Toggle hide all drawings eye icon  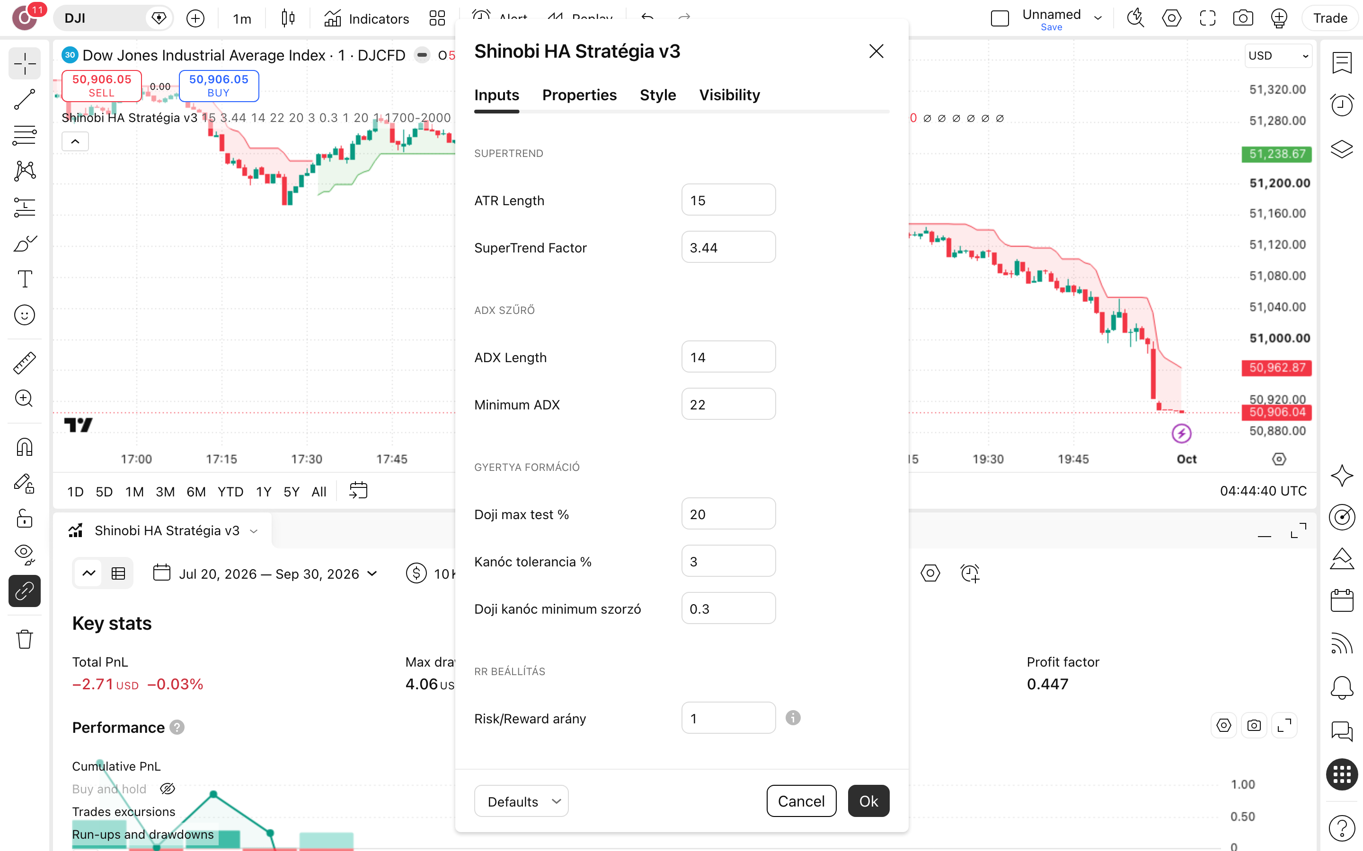coord(25,555)
